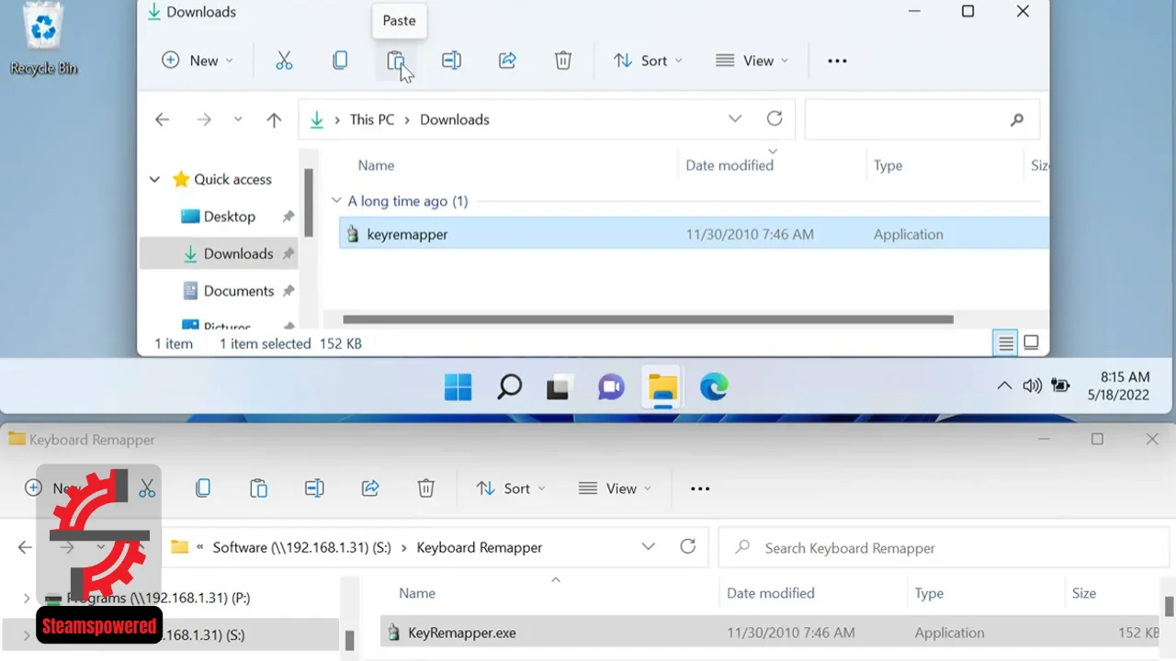Click the clock showing 8:15 AM

pyautogui.click(x=1125, y=377)
